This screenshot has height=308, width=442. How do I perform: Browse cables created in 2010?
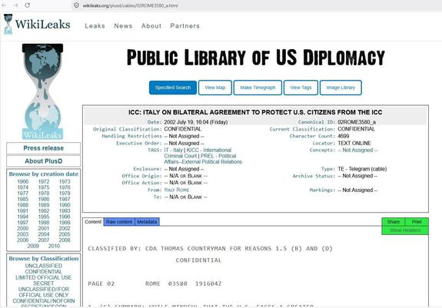pyautogui.click(x=54, y=246)
